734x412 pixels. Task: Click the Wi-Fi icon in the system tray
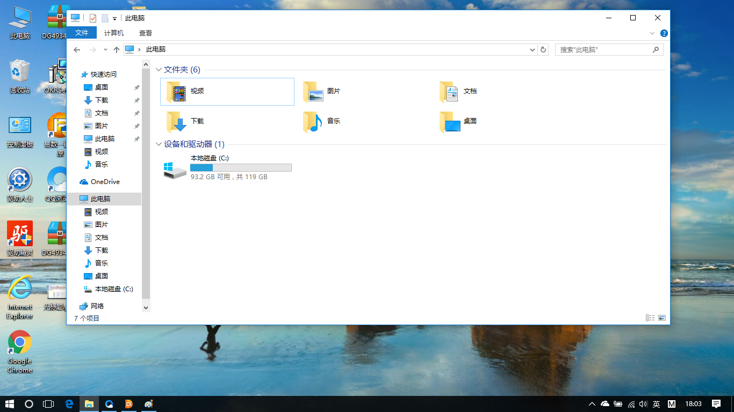(631, 404)
